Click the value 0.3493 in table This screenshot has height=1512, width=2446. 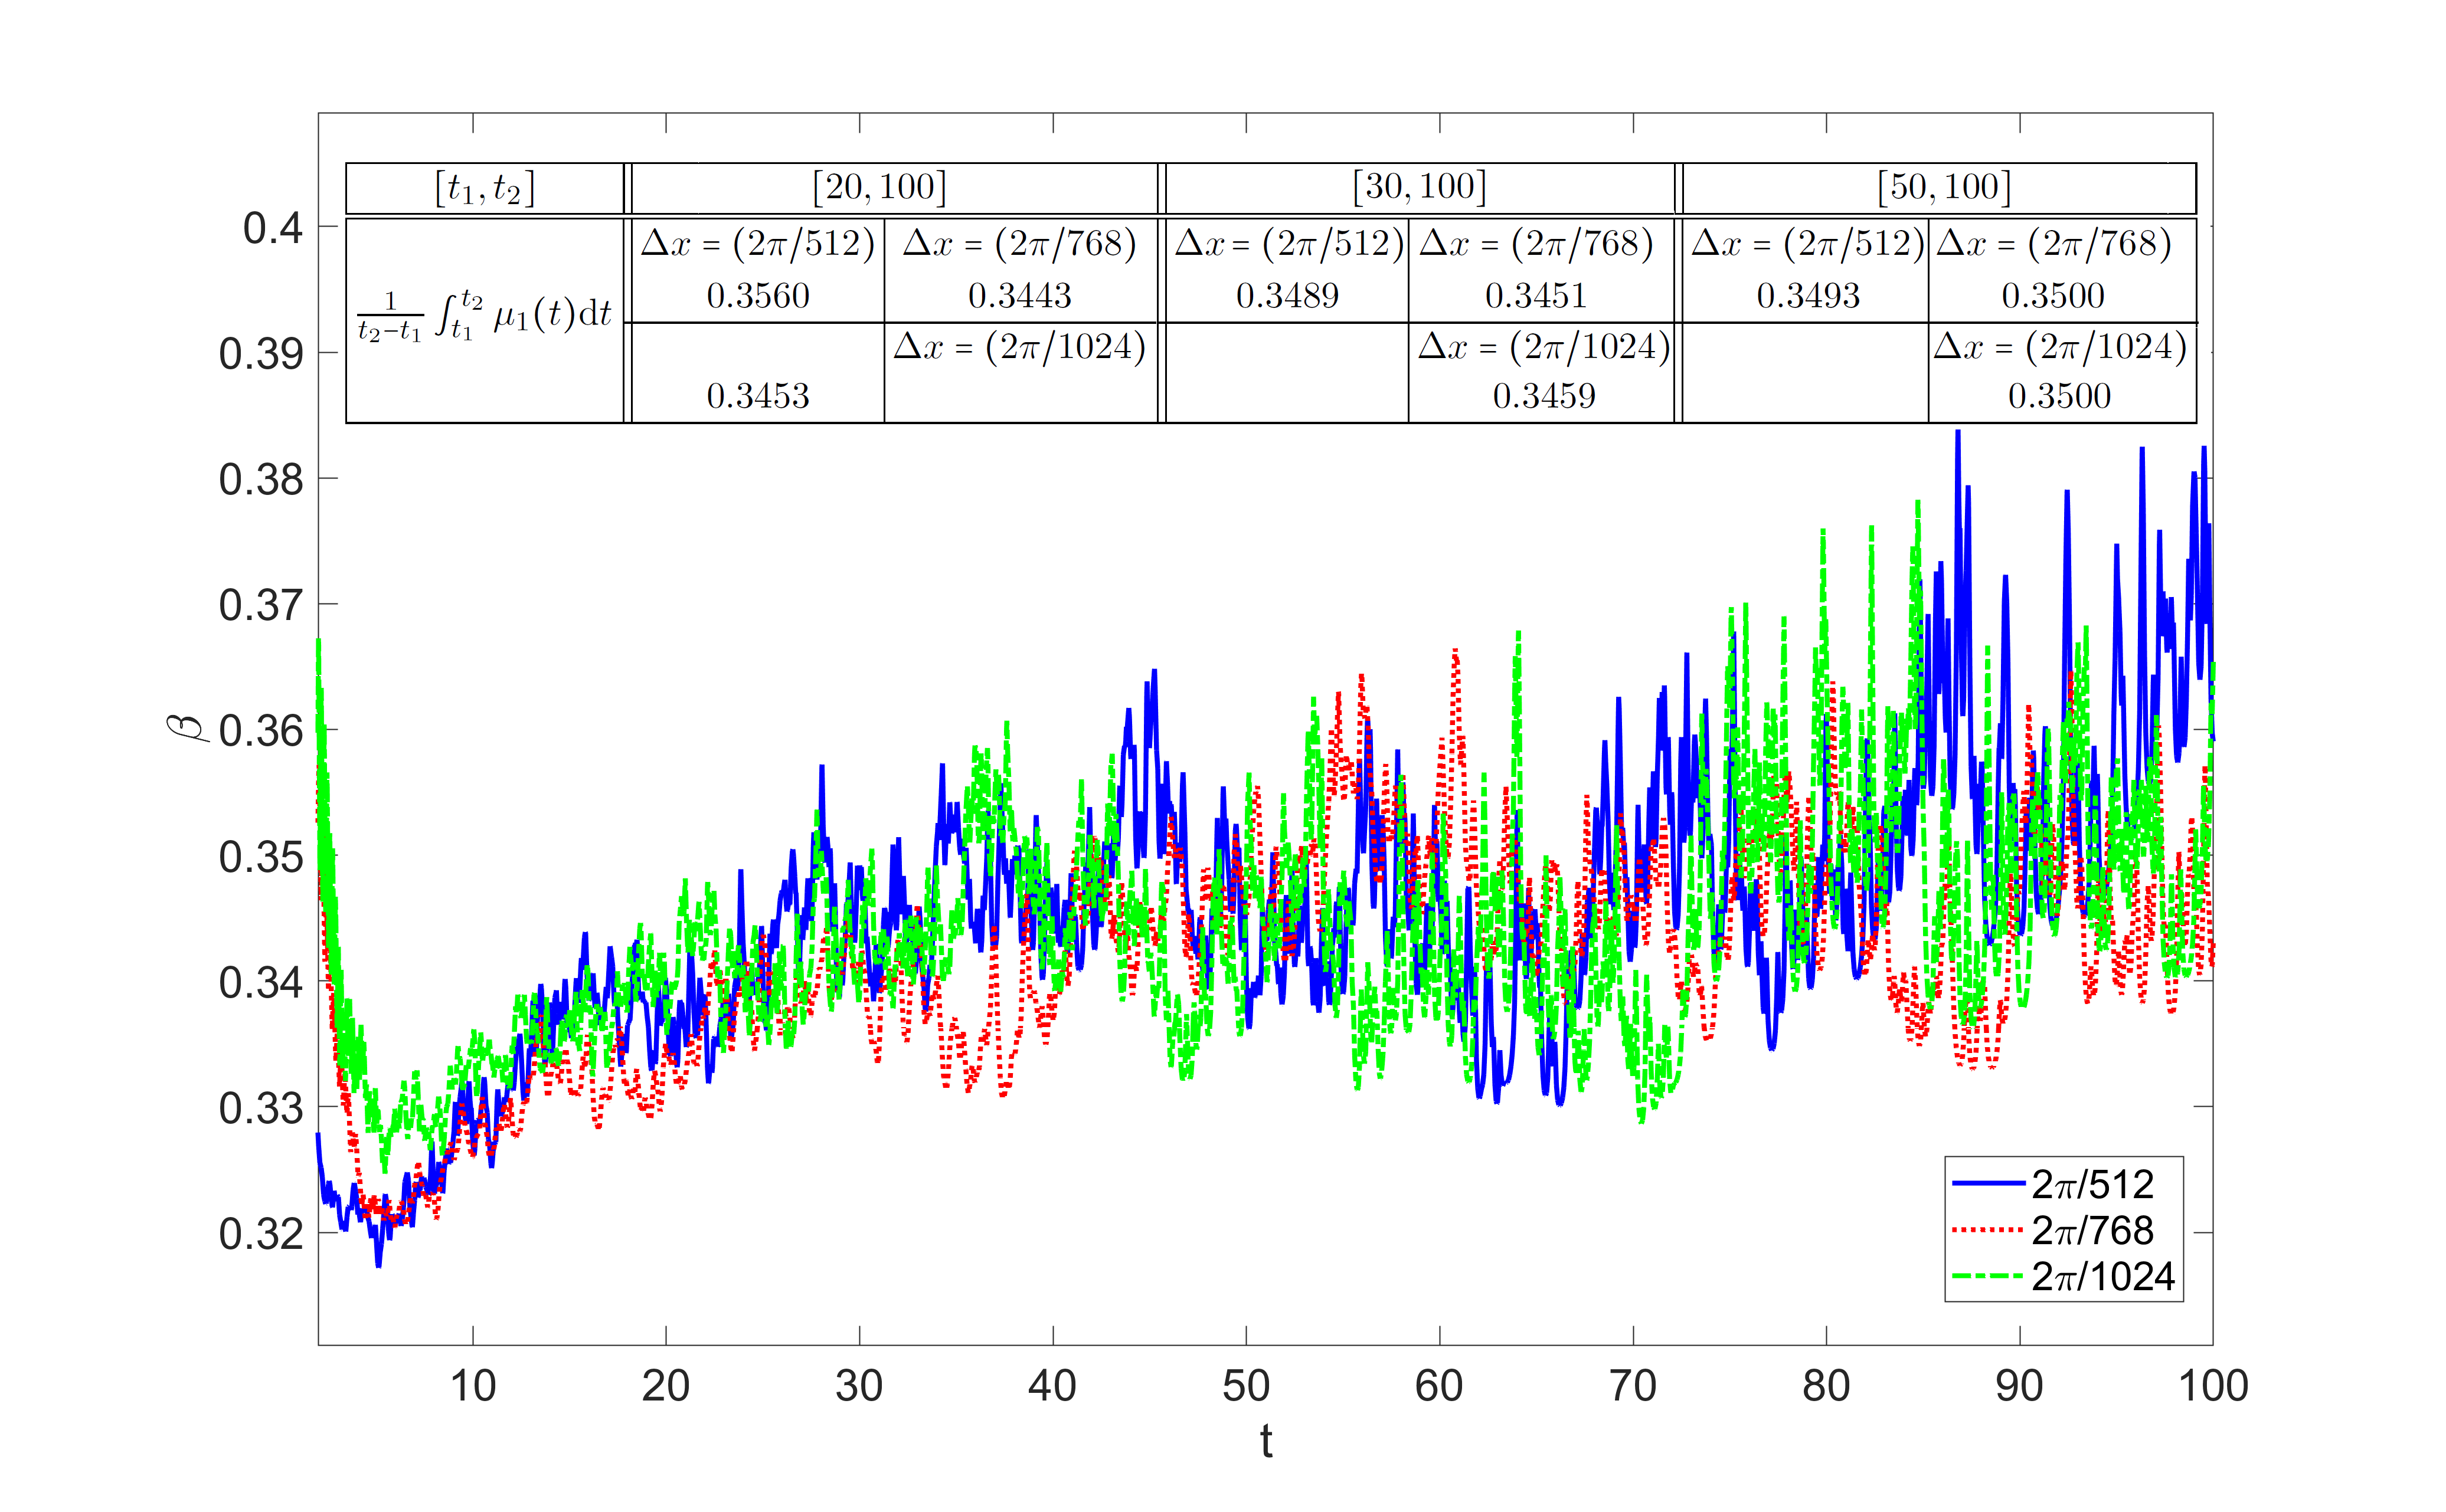click(1808, 296)
